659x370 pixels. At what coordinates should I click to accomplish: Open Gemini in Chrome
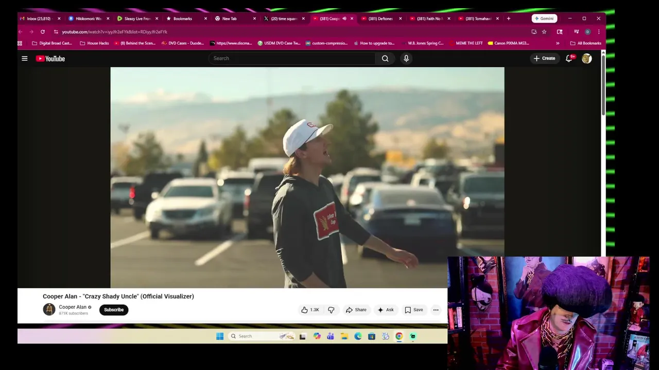click(544, 18)
